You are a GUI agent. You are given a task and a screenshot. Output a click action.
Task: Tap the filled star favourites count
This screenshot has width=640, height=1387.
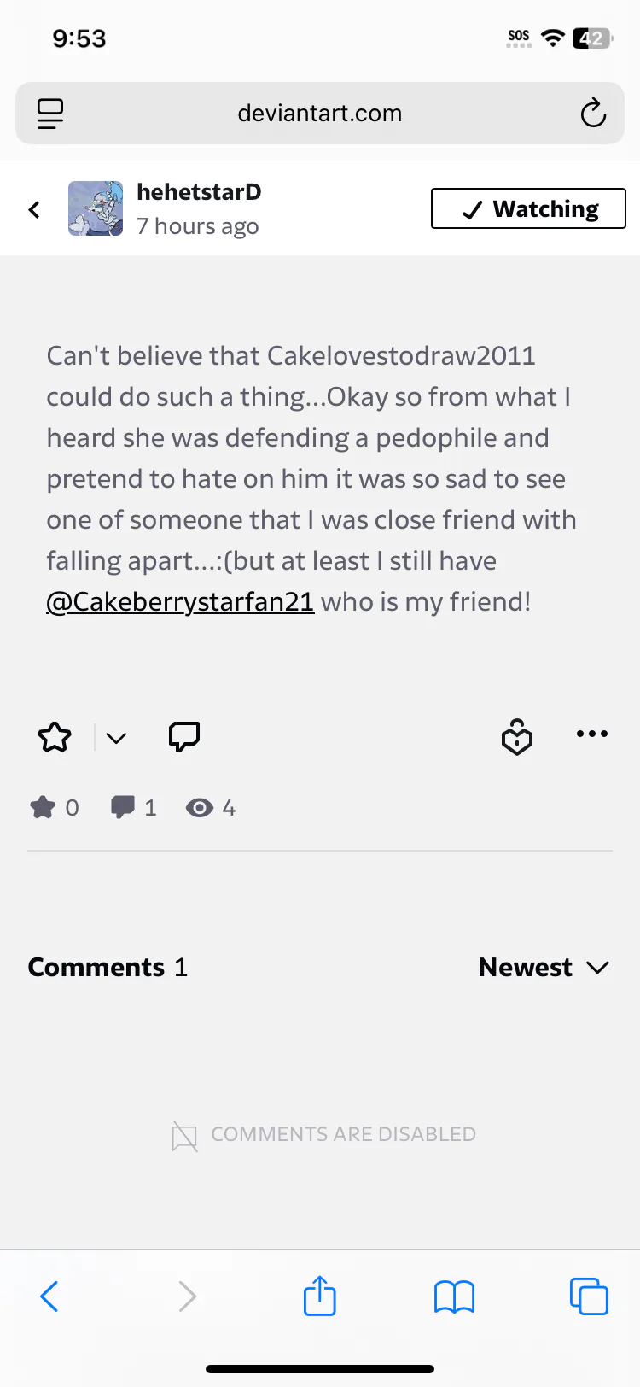pos(55,807)
